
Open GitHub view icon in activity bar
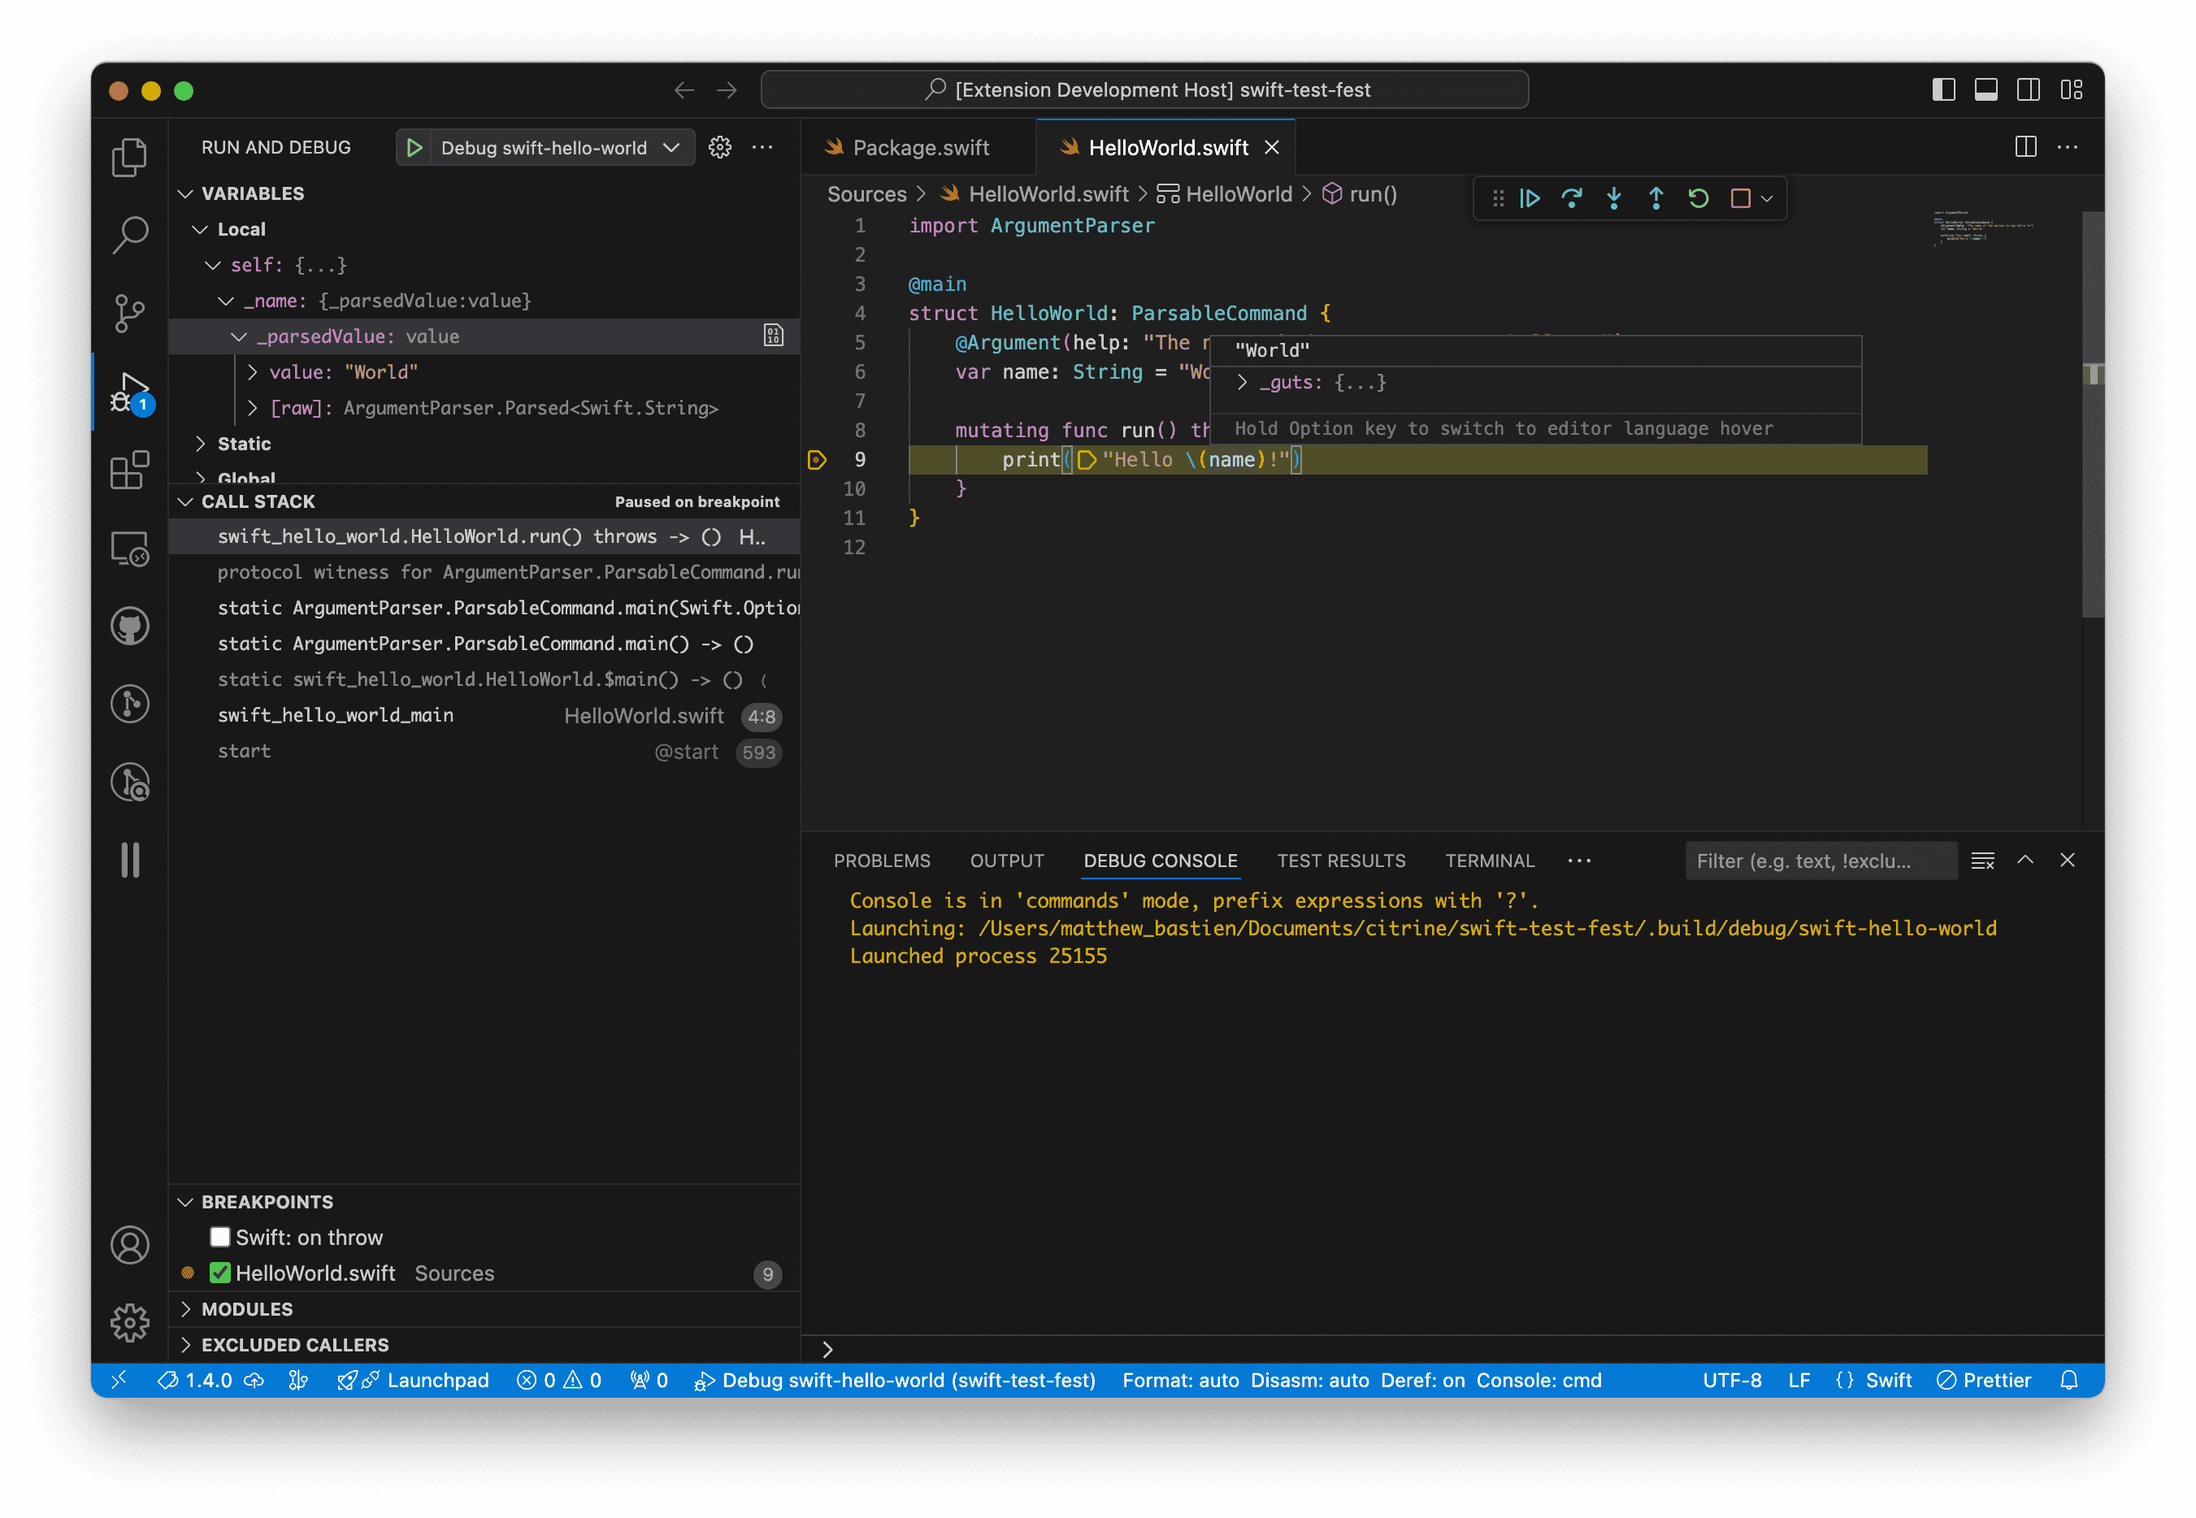pos(129,627)
